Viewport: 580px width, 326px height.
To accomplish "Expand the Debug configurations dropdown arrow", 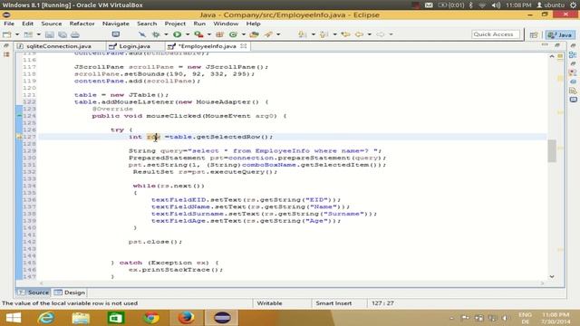I will point(166,34).
